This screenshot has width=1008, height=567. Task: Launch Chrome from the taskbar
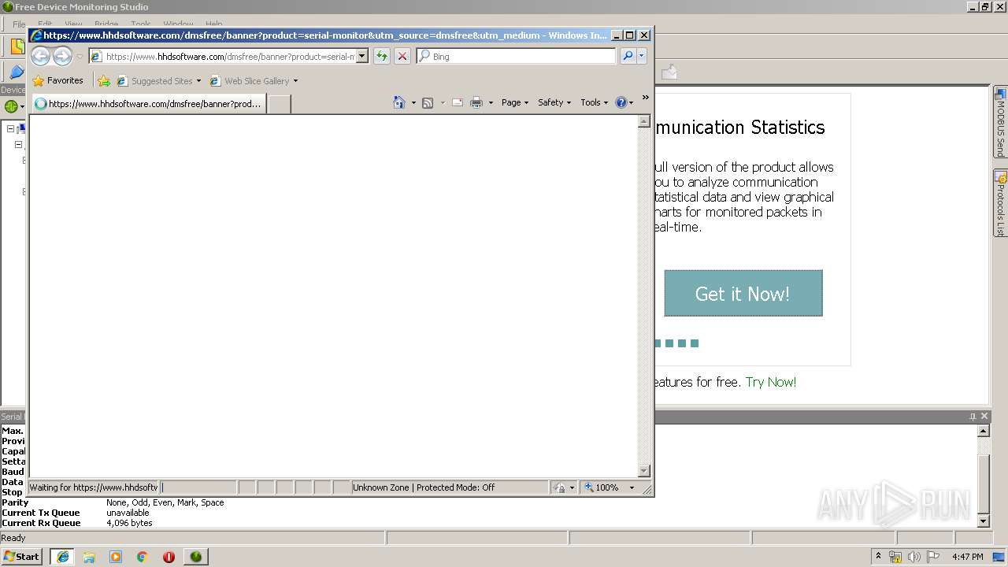coord(143,556)
